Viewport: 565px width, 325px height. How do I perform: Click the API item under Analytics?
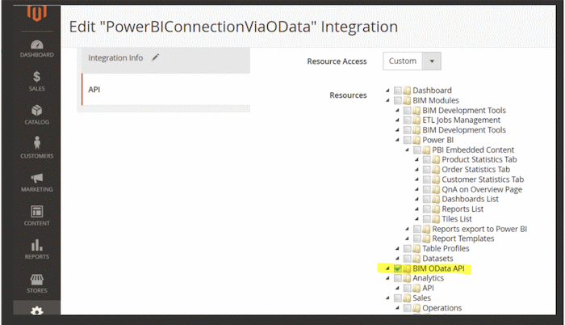(x=428, y=288)
